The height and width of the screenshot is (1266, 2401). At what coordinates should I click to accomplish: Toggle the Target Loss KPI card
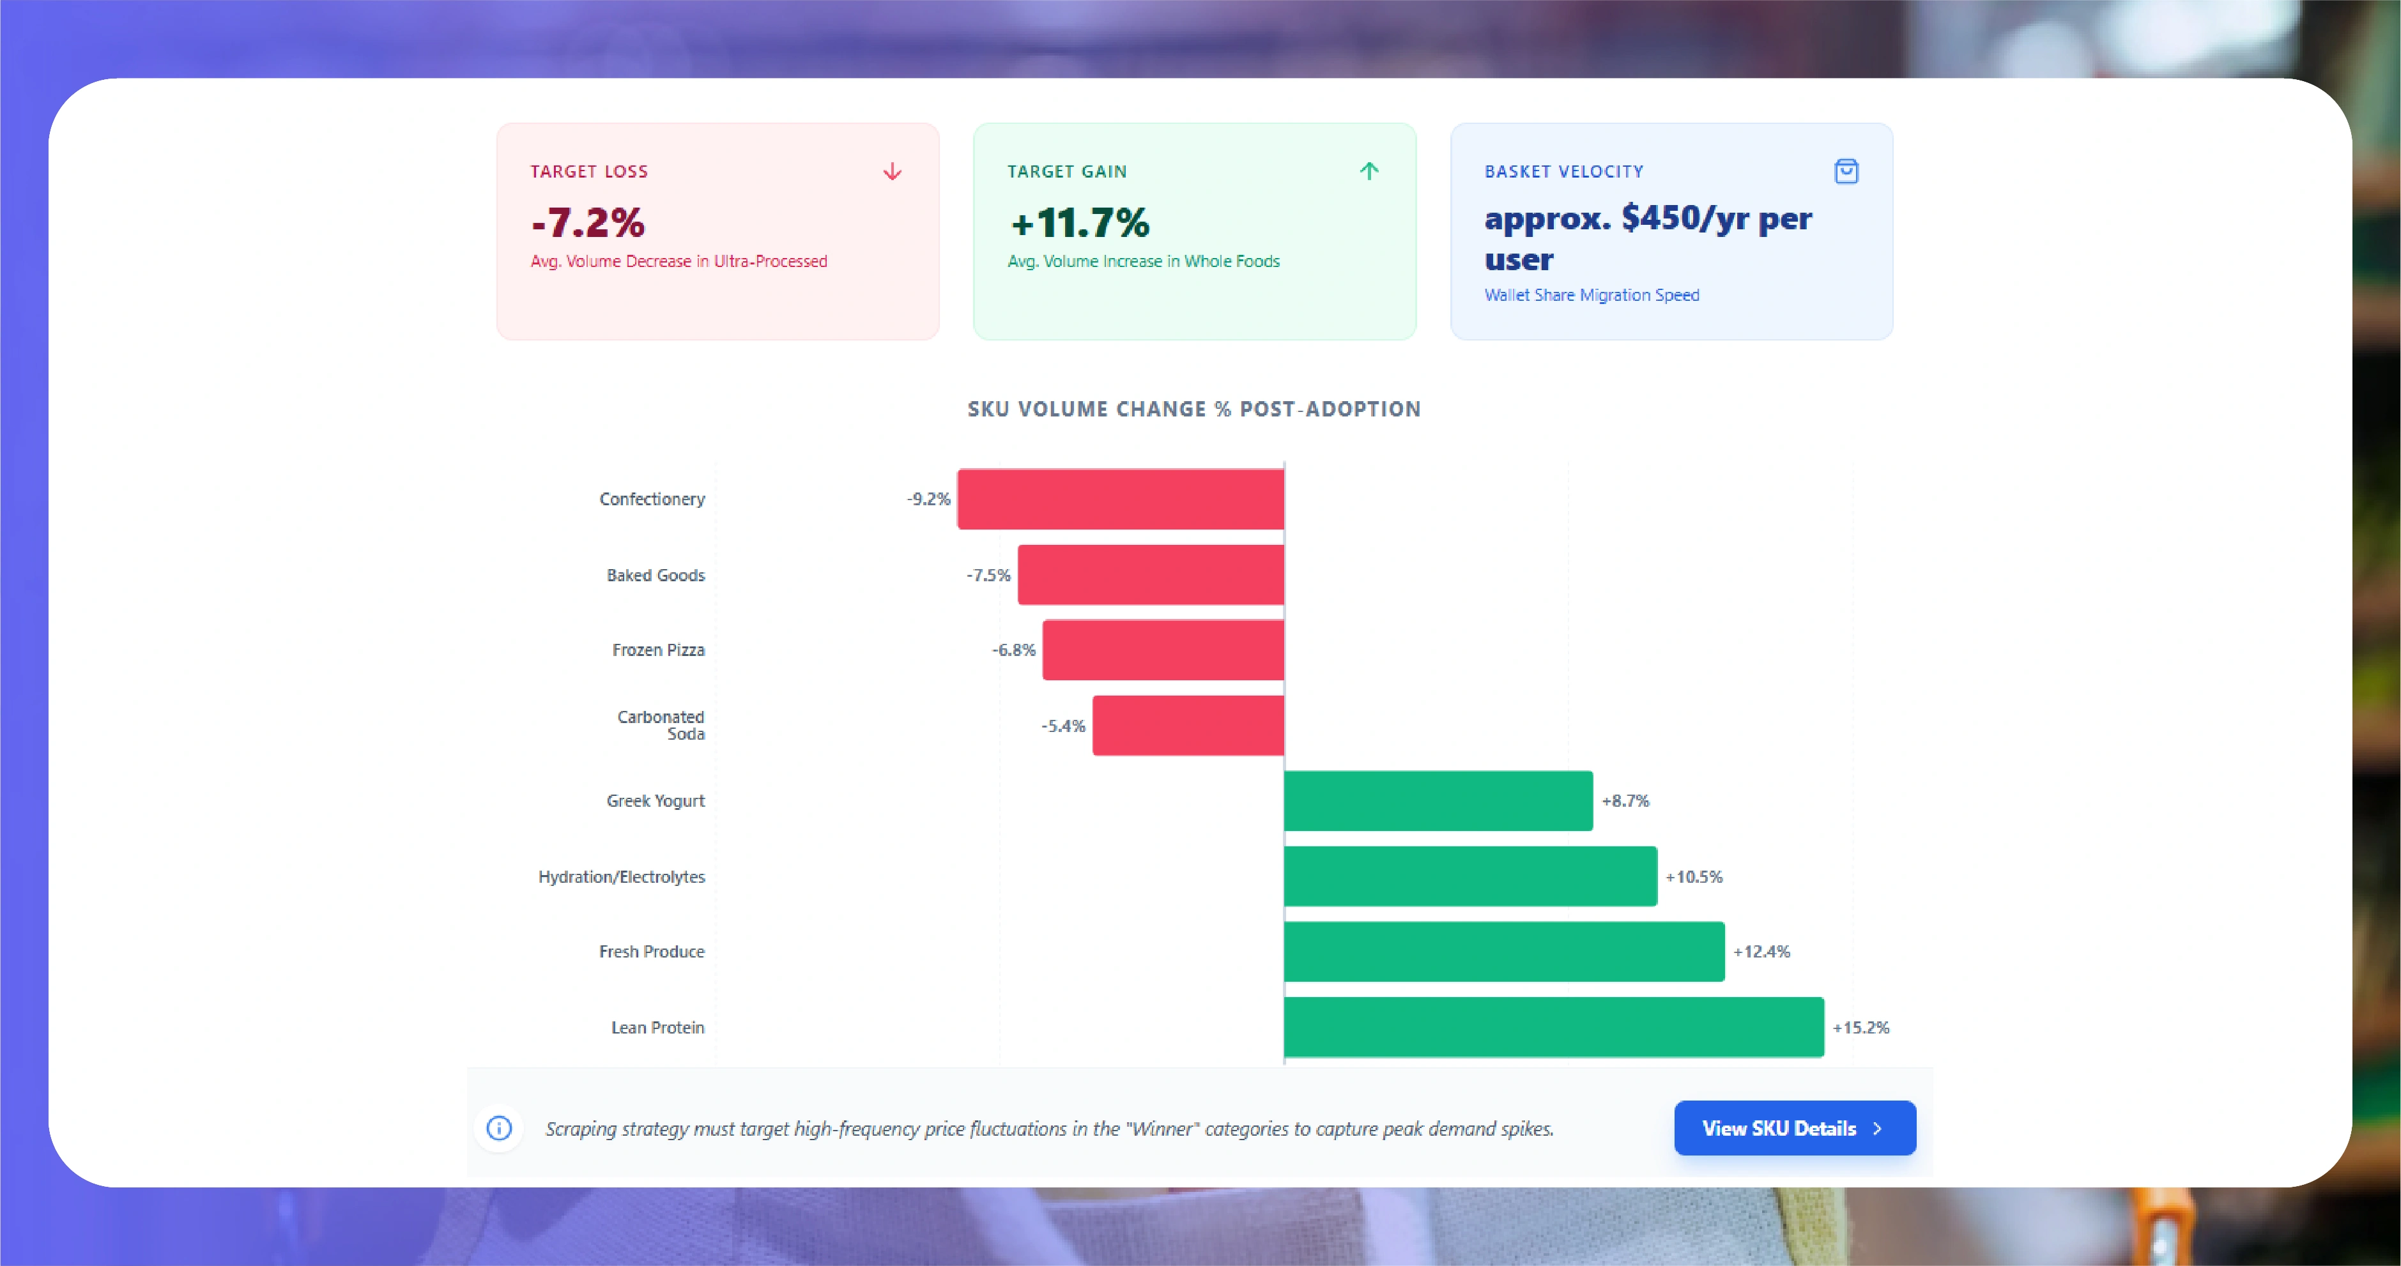(717, 231)
